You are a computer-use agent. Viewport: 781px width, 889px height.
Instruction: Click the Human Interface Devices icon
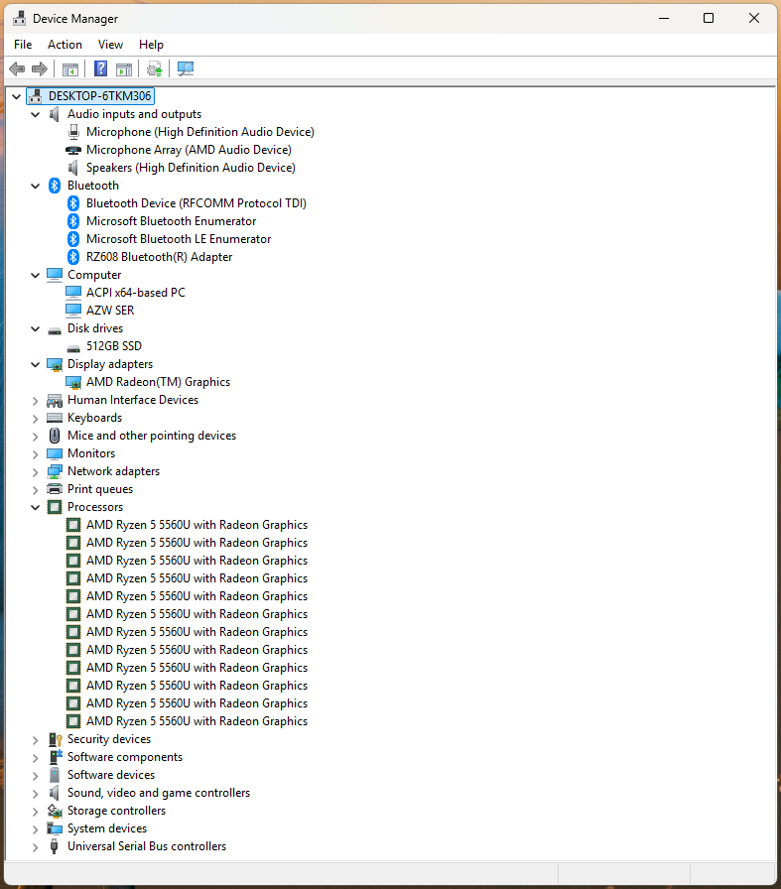click(55, 400)
